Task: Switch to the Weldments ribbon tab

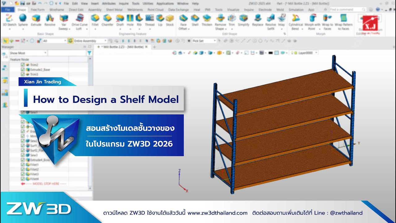Action: pyautogui.click(x=135, y=10)
